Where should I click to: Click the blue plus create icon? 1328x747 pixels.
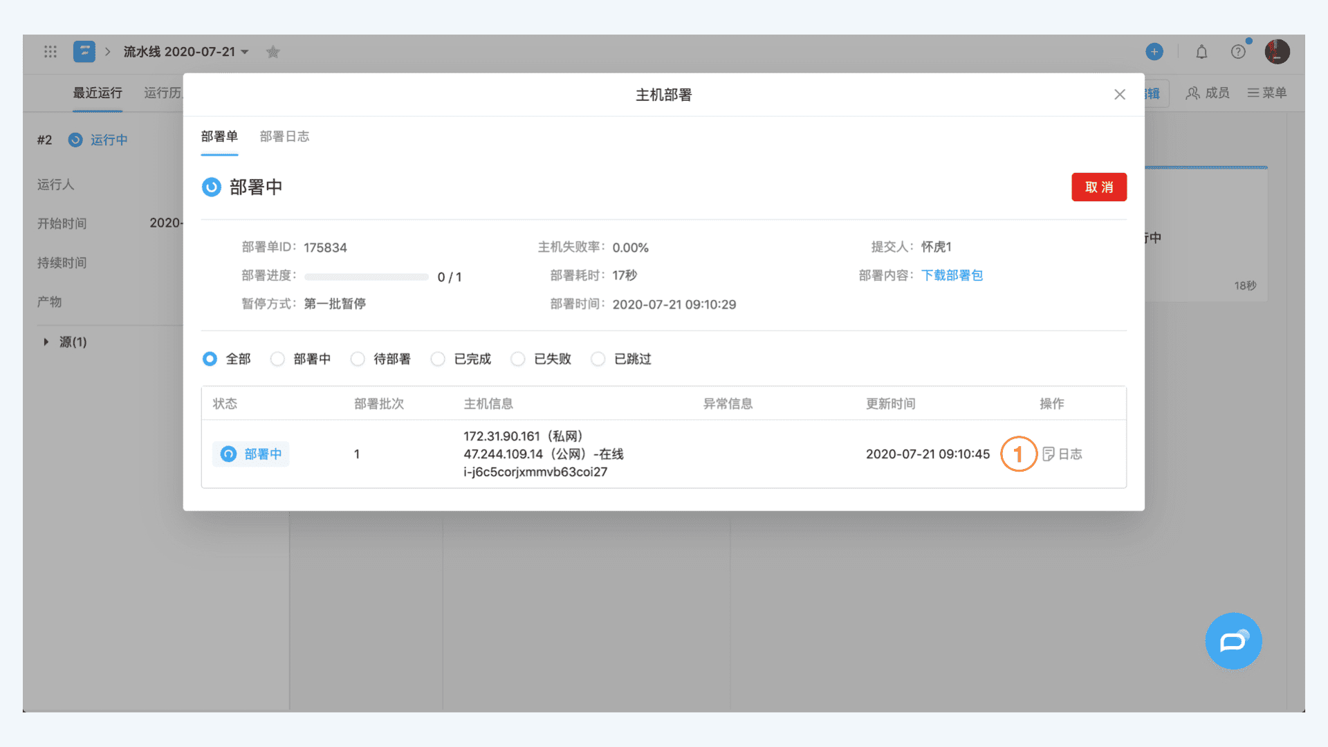[1154, 52]
